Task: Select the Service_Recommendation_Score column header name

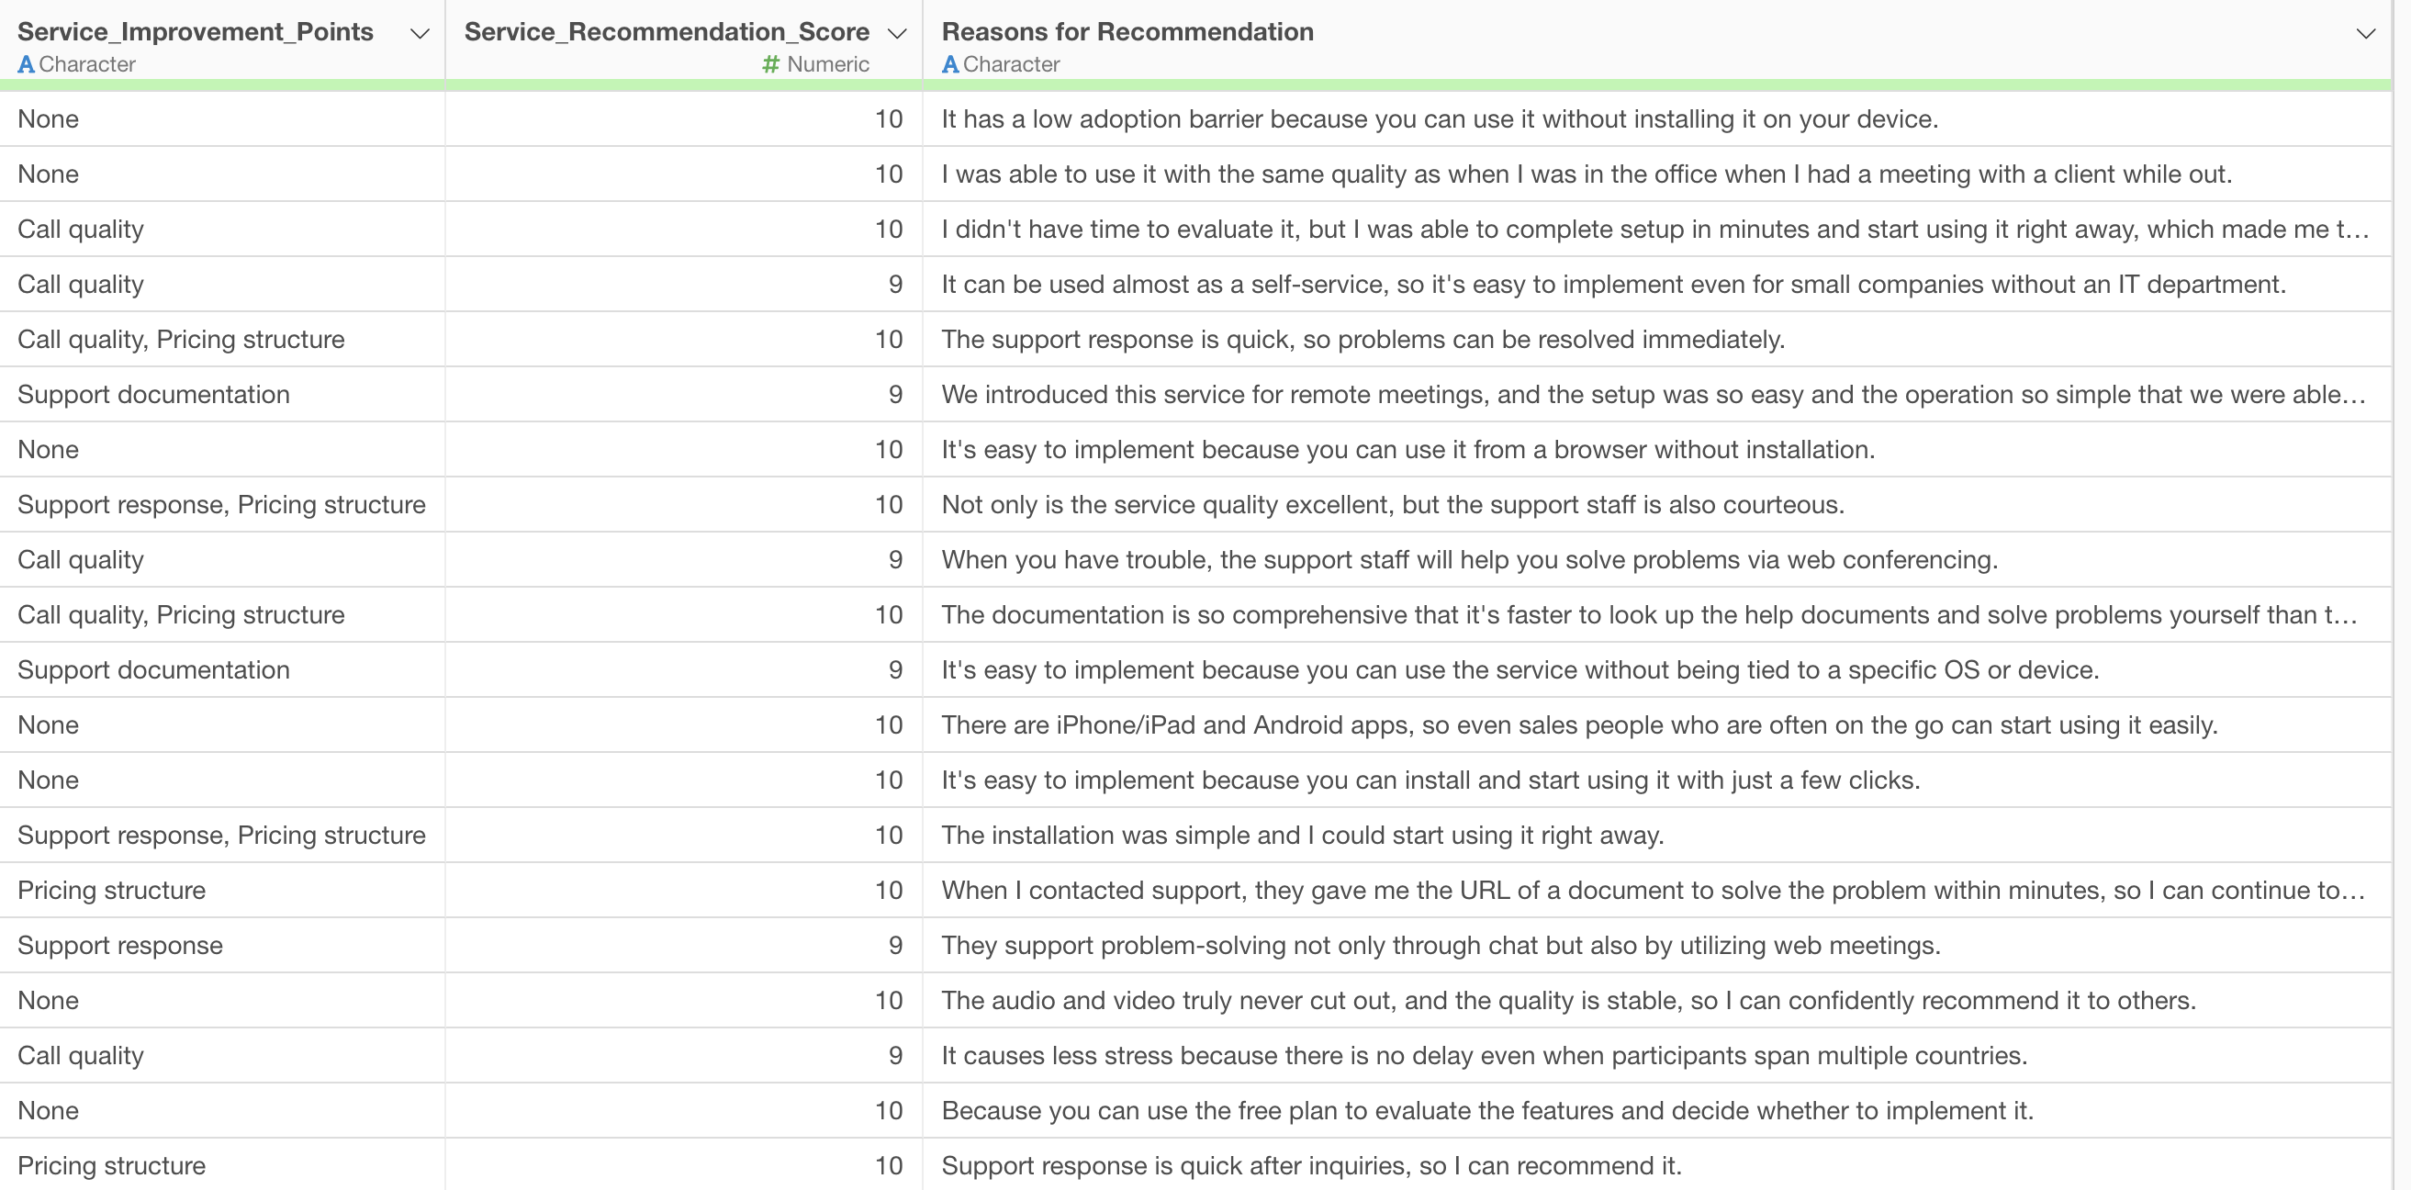Action: point(667,32)
